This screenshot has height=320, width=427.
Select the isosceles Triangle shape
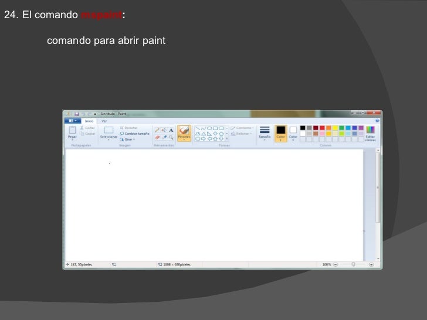pos(204,134)
